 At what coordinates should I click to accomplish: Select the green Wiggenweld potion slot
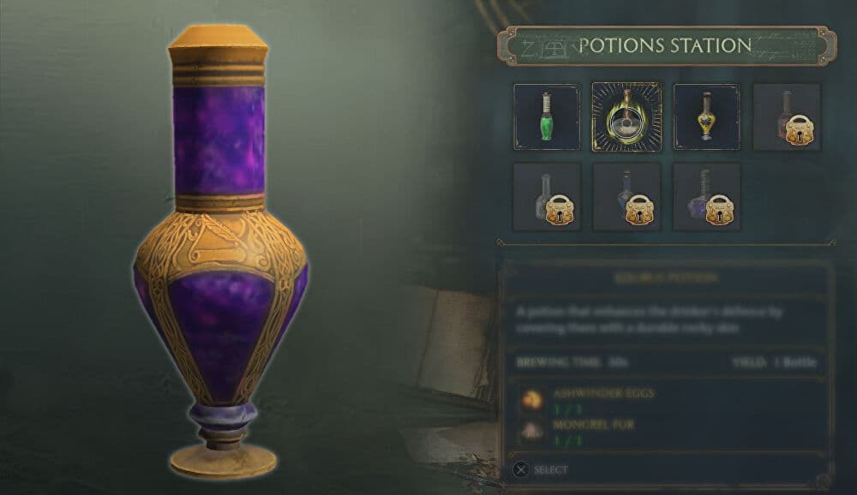click(547, 117)
